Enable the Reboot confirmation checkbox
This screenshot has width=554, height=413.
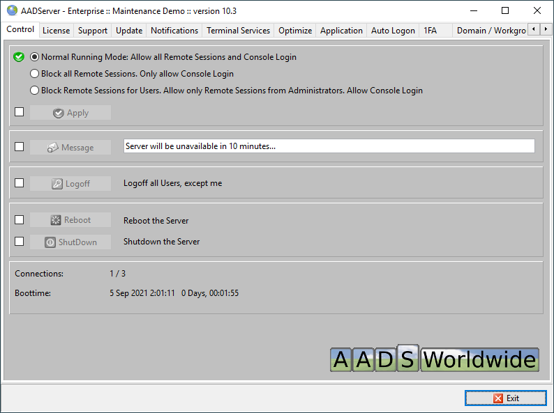(x=20, y=220)
